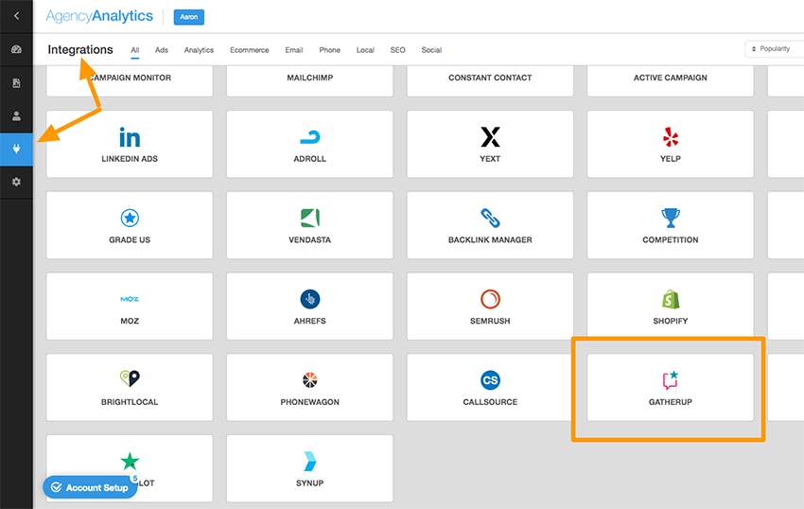804x509 pixels.
Task: Click the CALLSOURCE label
Action: point(490,402)
